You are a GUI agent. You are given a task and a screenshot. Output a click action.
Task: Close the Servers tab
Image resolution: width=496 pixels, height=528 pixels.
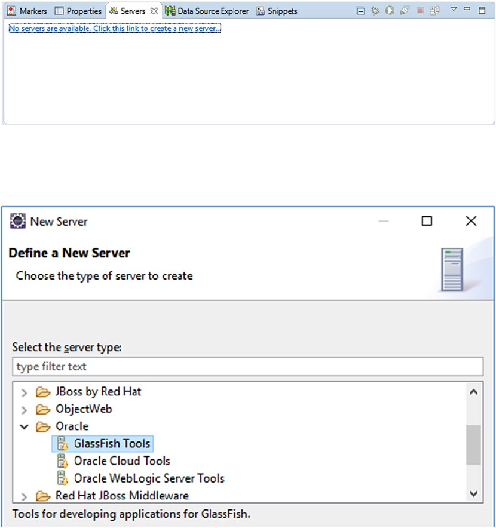[x=154, y=11]
